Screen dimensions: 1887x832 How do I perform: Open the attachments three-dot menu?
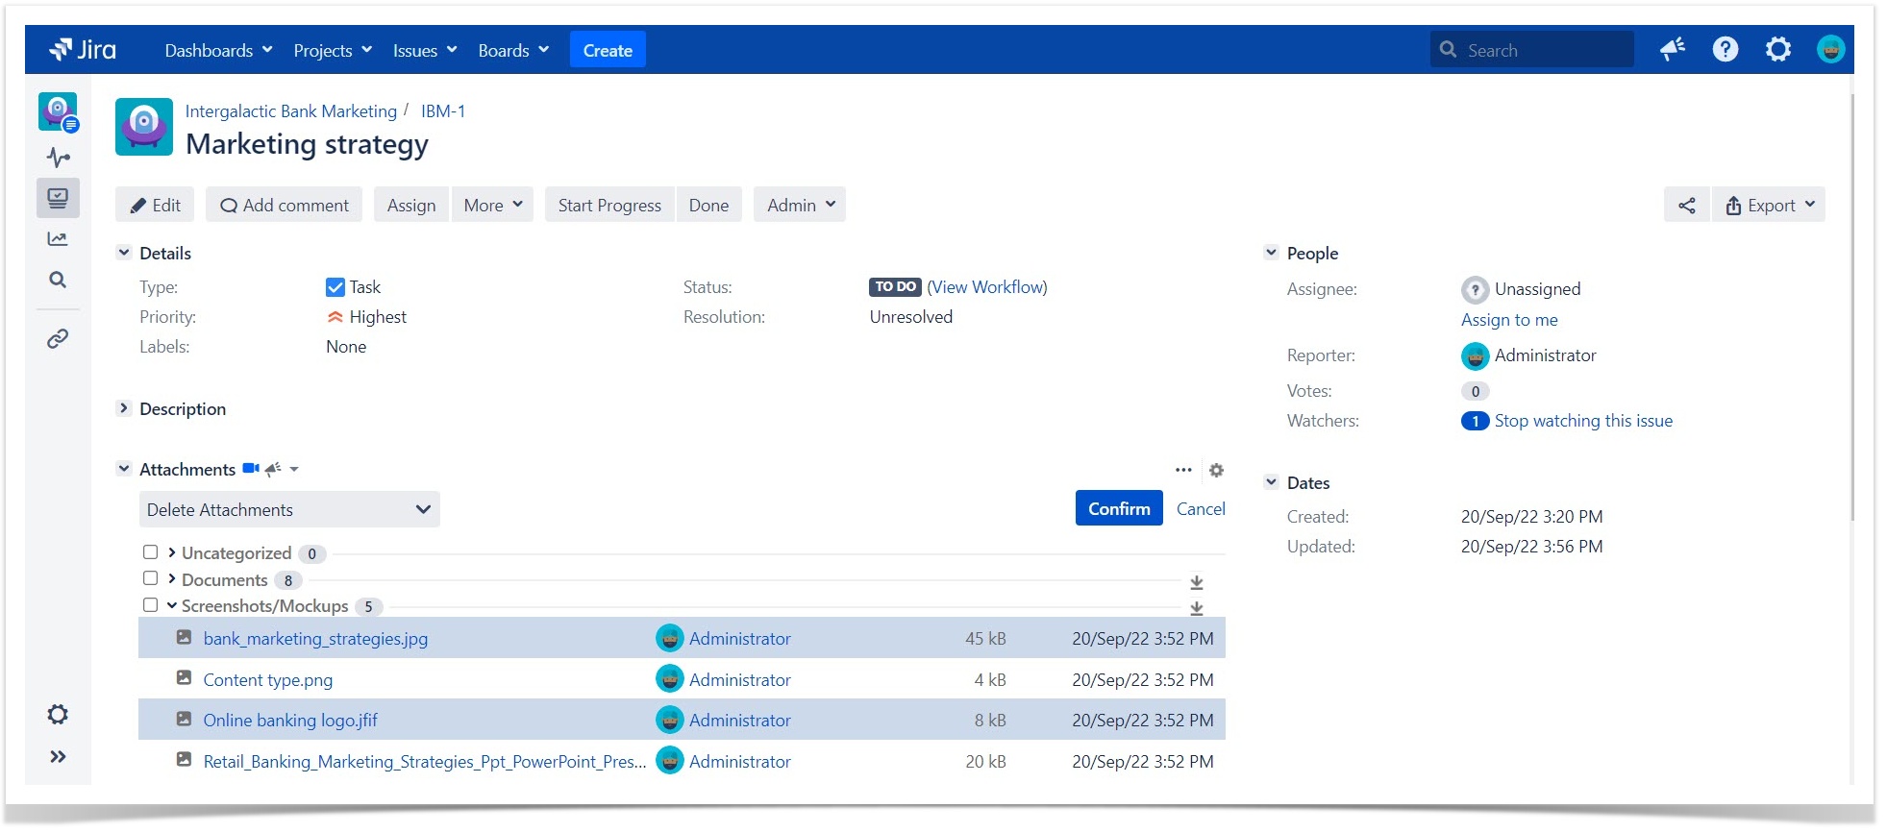pyautogui.click(x=1183, y=470)
